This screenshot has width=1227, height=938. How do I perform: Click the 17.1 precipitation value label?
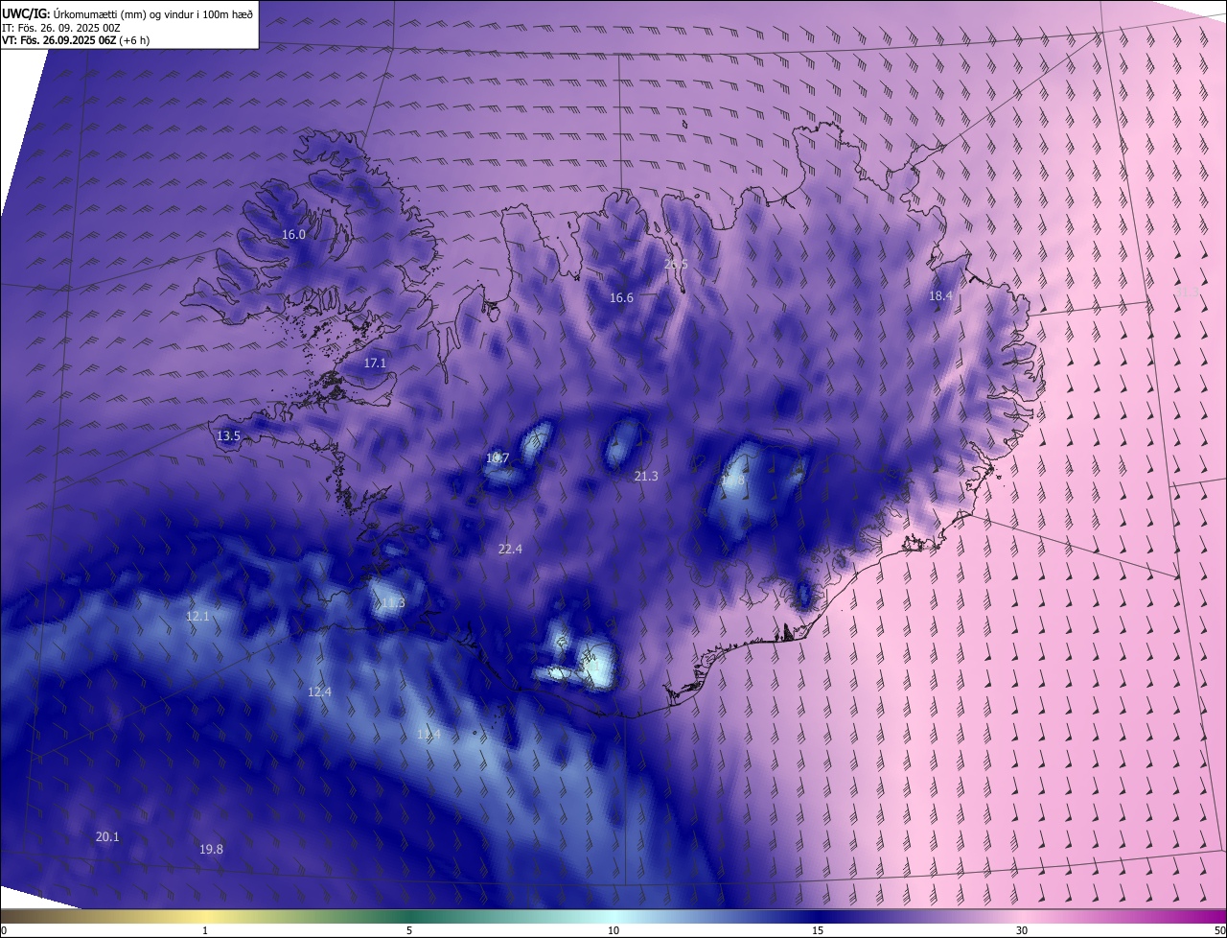tap(375, 363)
